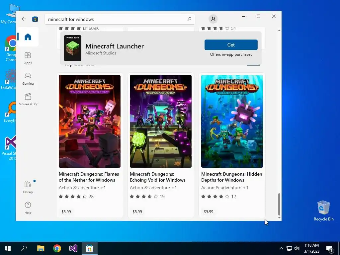Open the Movies & TV section
Screen dimensions: 340x255
tap(28, 99)
